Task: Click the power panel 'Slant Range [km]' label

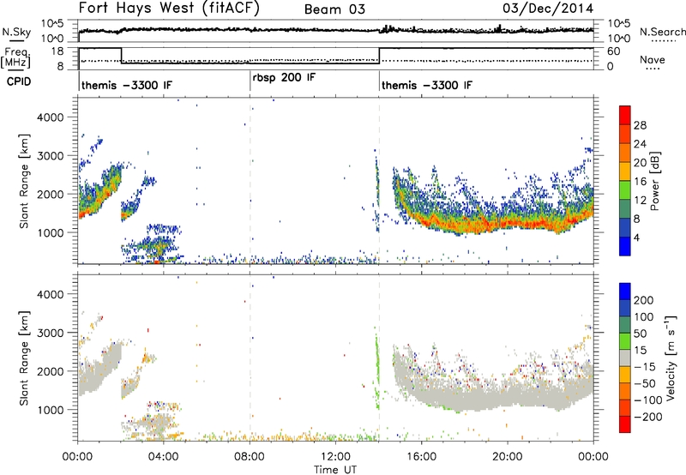Action: 24,181
